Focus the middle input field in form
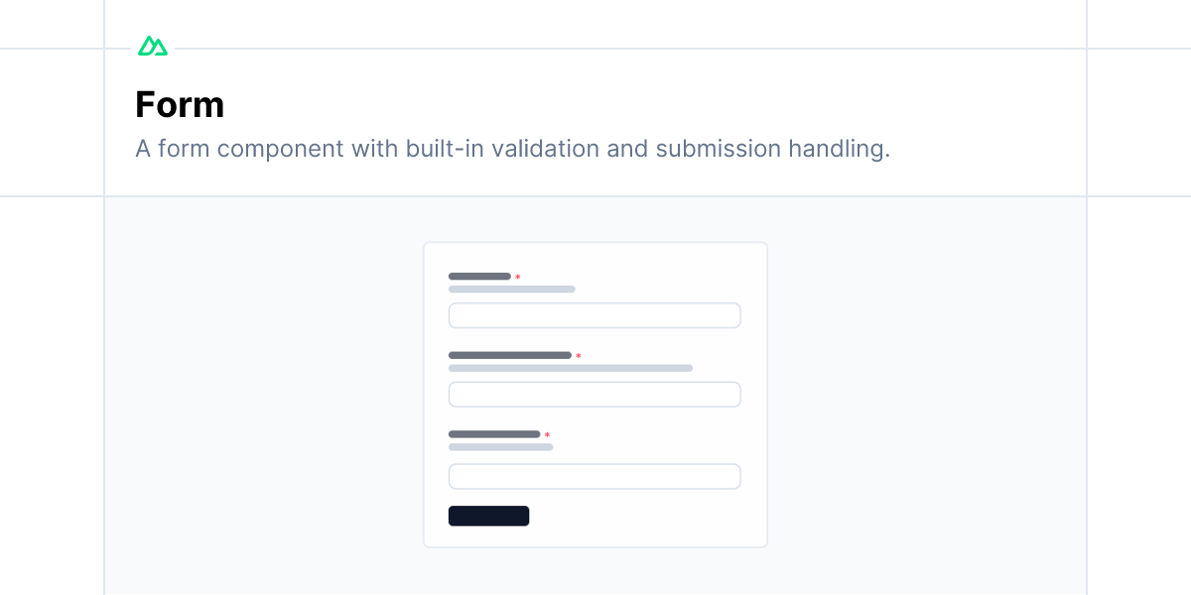 click(595, 395)
